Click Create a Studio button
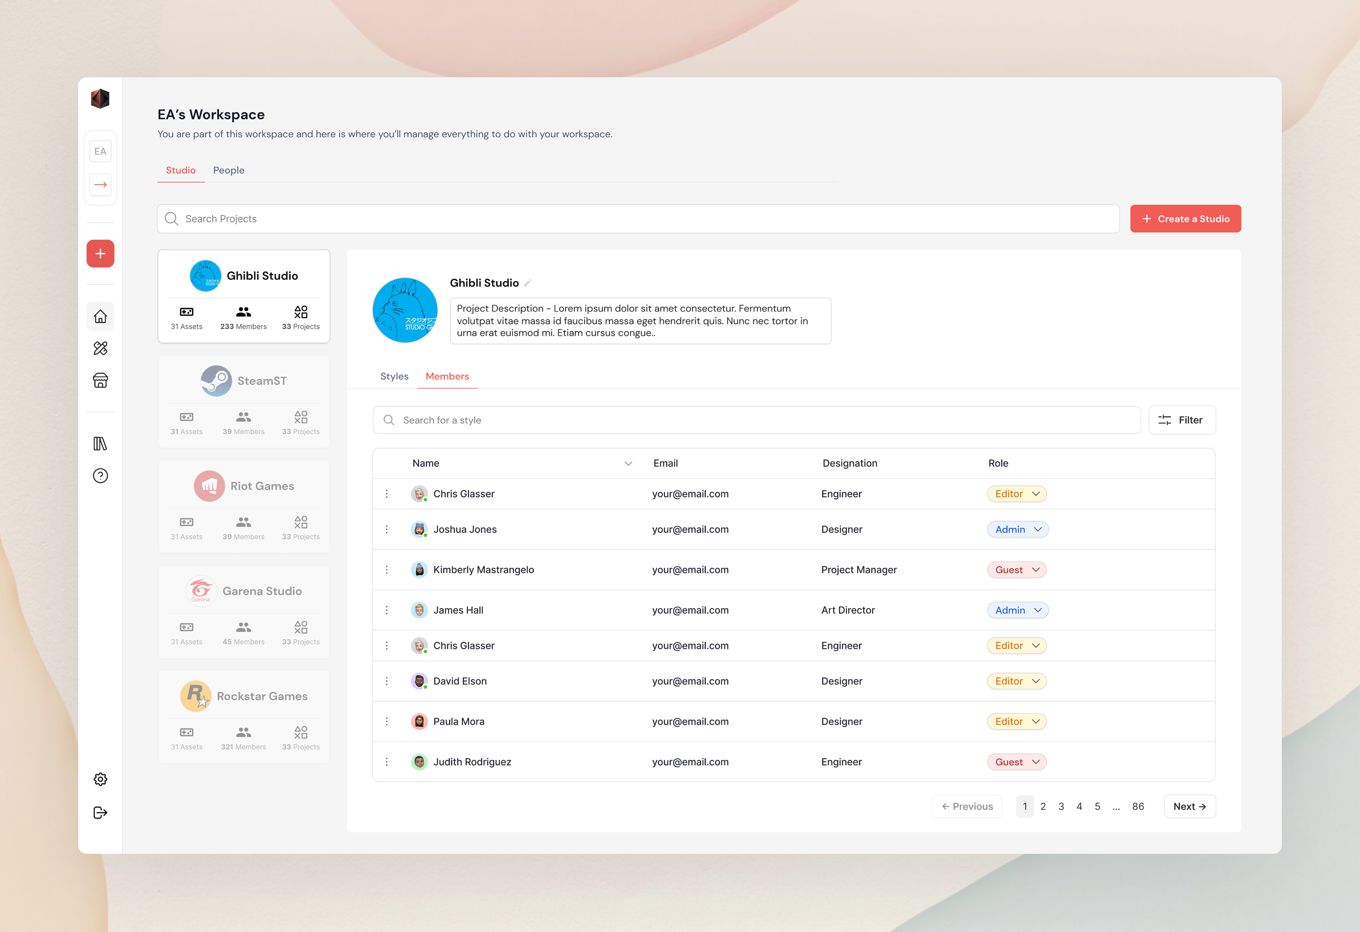Image resolution: width=1360 pixels, height=932 pixels. pyautogui.click(x=1185, y=219)
